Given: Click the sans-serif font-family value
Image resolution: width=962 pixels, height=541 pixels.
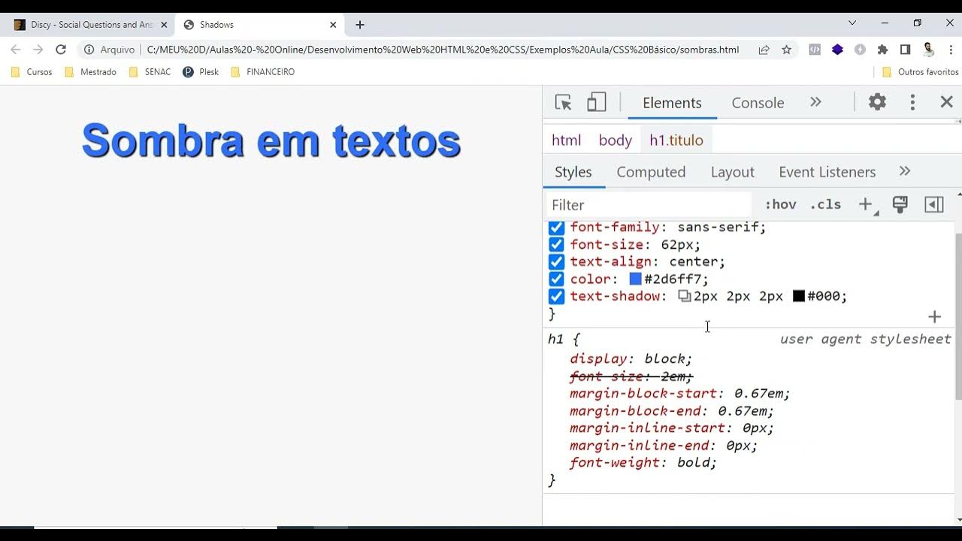Looking at the screenshot, I should pyautogui.click(x=718, y=227).
